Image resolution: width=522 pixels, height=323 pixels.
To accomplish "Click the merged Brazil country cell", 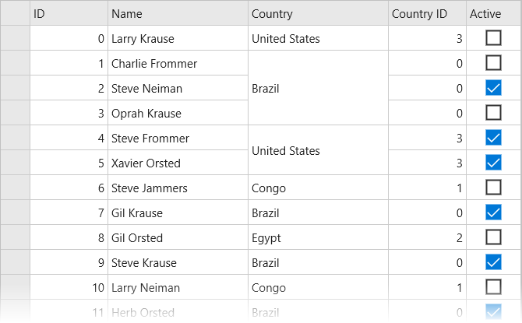I will (318, 88).
